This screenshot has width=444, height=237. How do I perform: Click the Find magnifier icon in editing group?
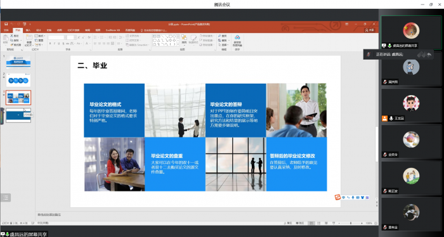click(219, 36)
